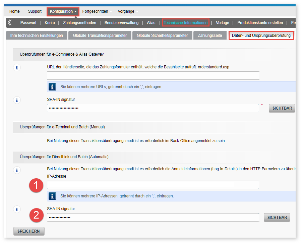This screenshot has width=302, height=244.
Task: Open Benutzerverwaltung in the submenu
Action: pyautogui.click(x=121, y=23)
